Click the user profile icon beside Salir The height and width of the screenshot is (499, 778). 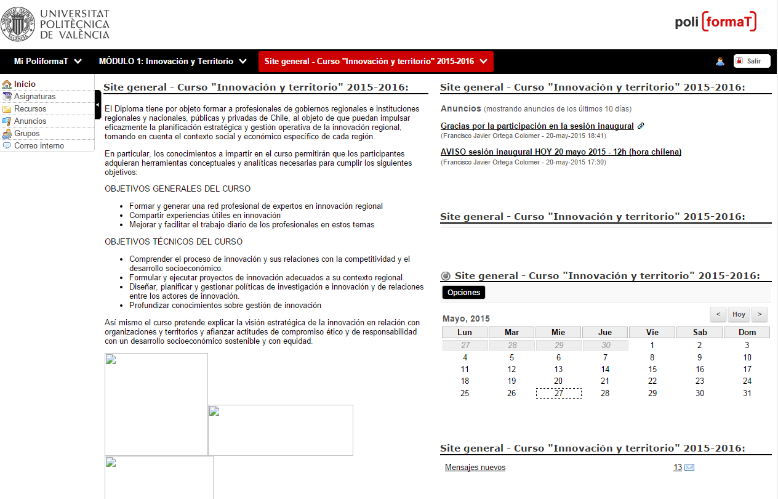(720, 61)
